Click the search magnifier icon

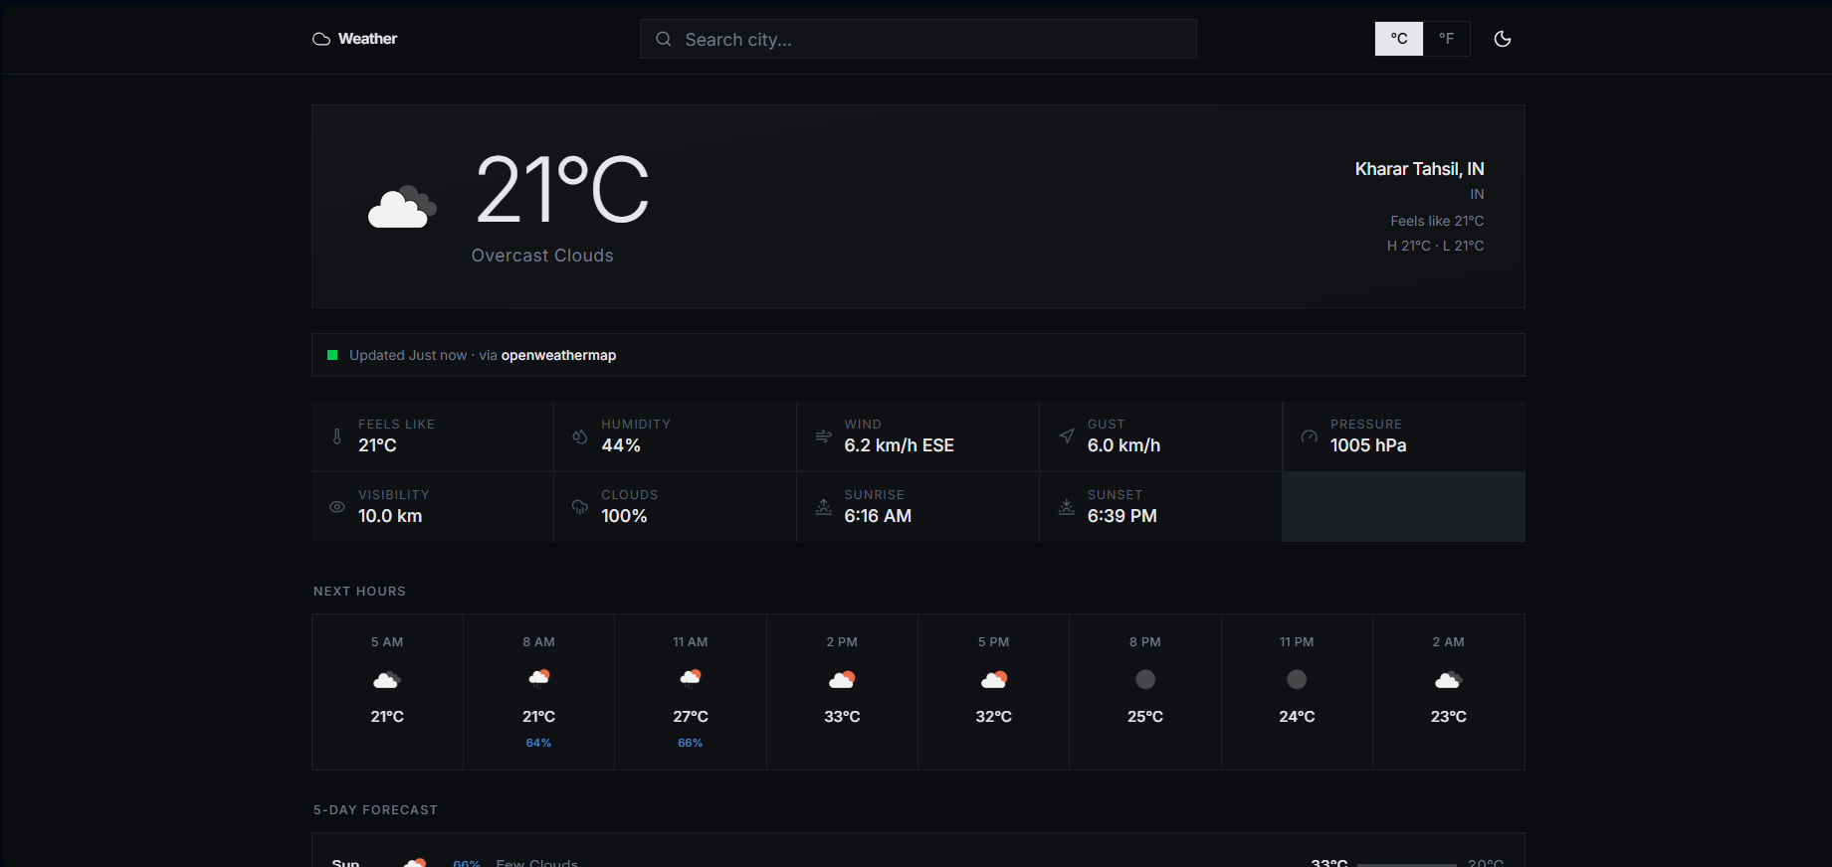(663, 39)
